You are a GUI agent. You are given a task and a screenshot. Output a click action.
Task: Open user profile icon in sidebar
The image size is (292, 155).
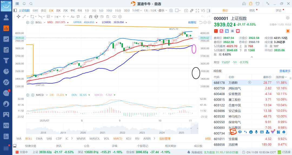point(6,18)
